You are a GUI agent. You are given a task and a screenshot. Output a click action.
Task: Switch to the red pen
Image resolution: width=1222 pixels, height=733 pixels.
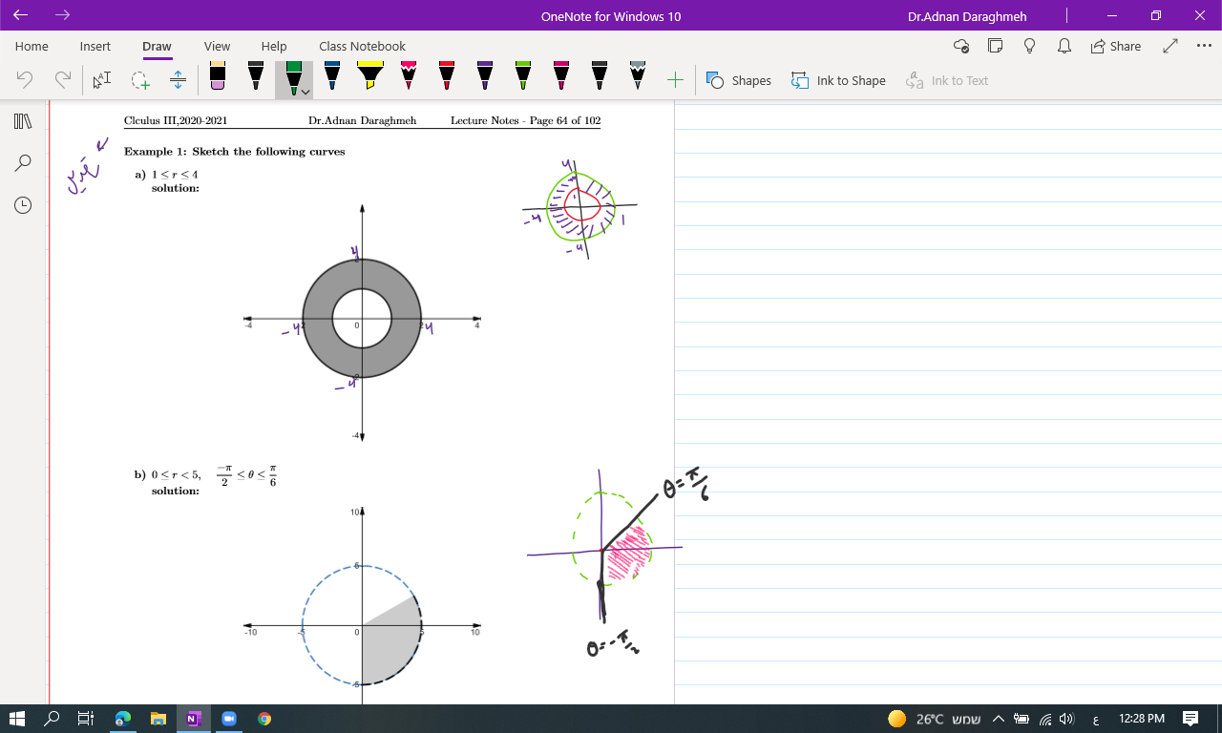tap(447, 77)
